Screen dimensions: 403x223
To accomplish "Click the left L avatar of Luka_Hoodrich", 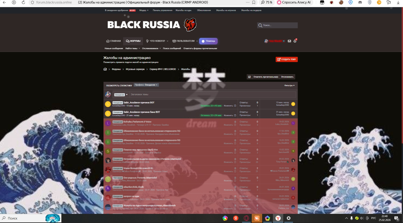I will (108, 123).
